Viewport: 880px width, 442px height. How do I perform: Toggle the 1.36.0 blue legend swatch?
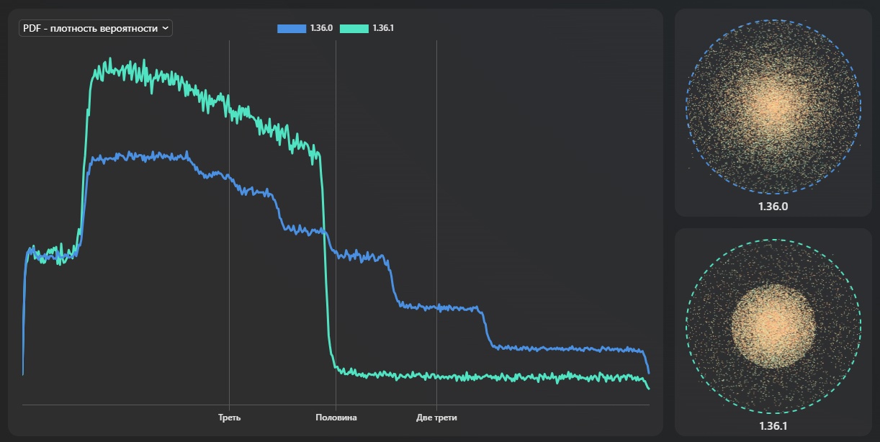(292, 28)
